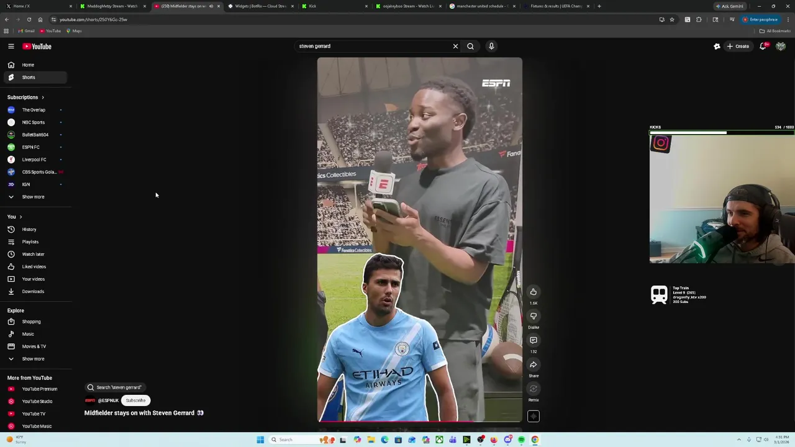Open comments on the Short

pyautogui.click(x=534, y=340)
